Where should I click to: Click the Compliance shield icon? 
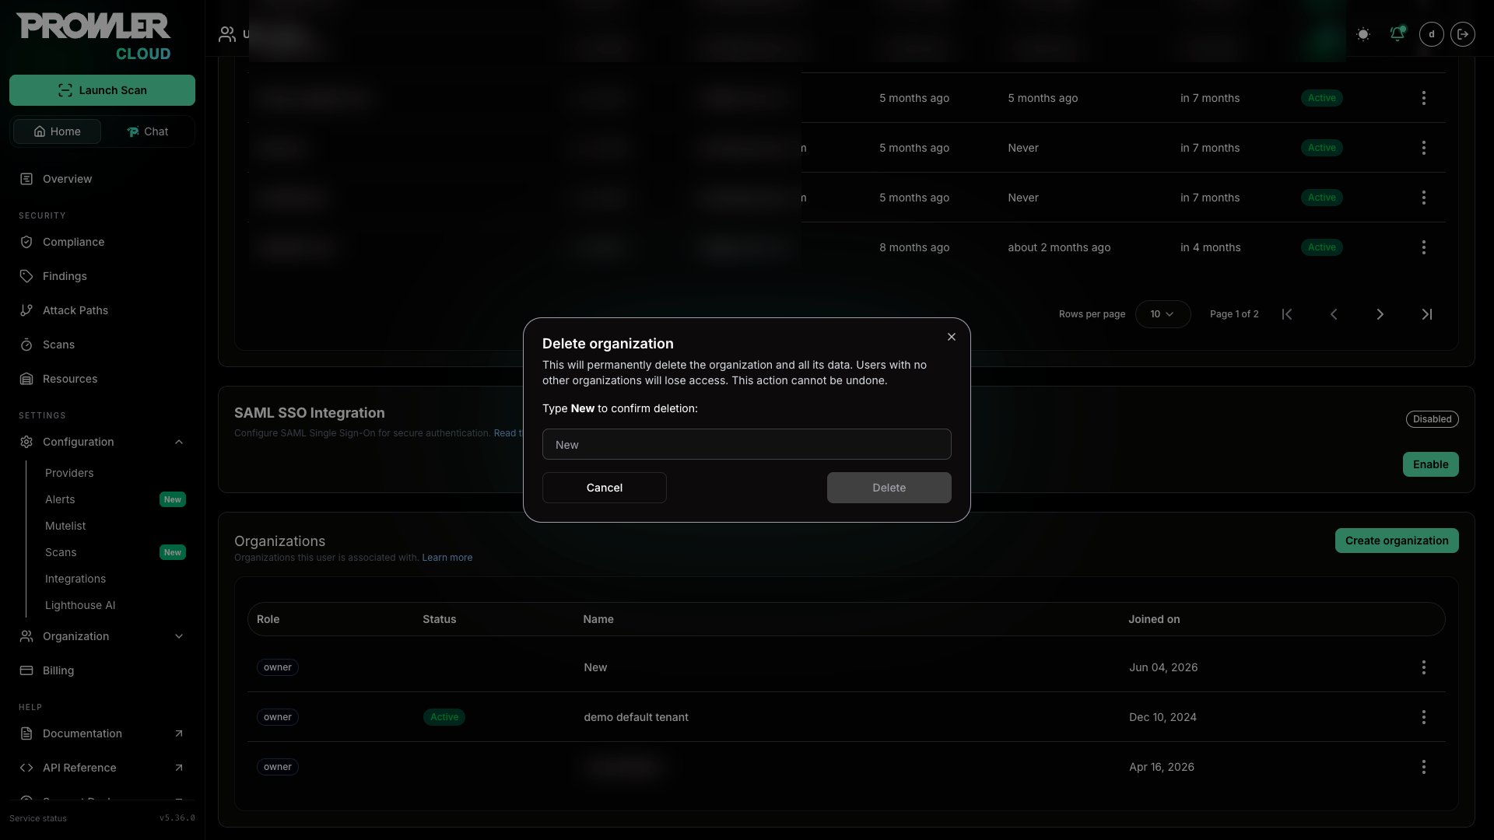coord(26,242)
